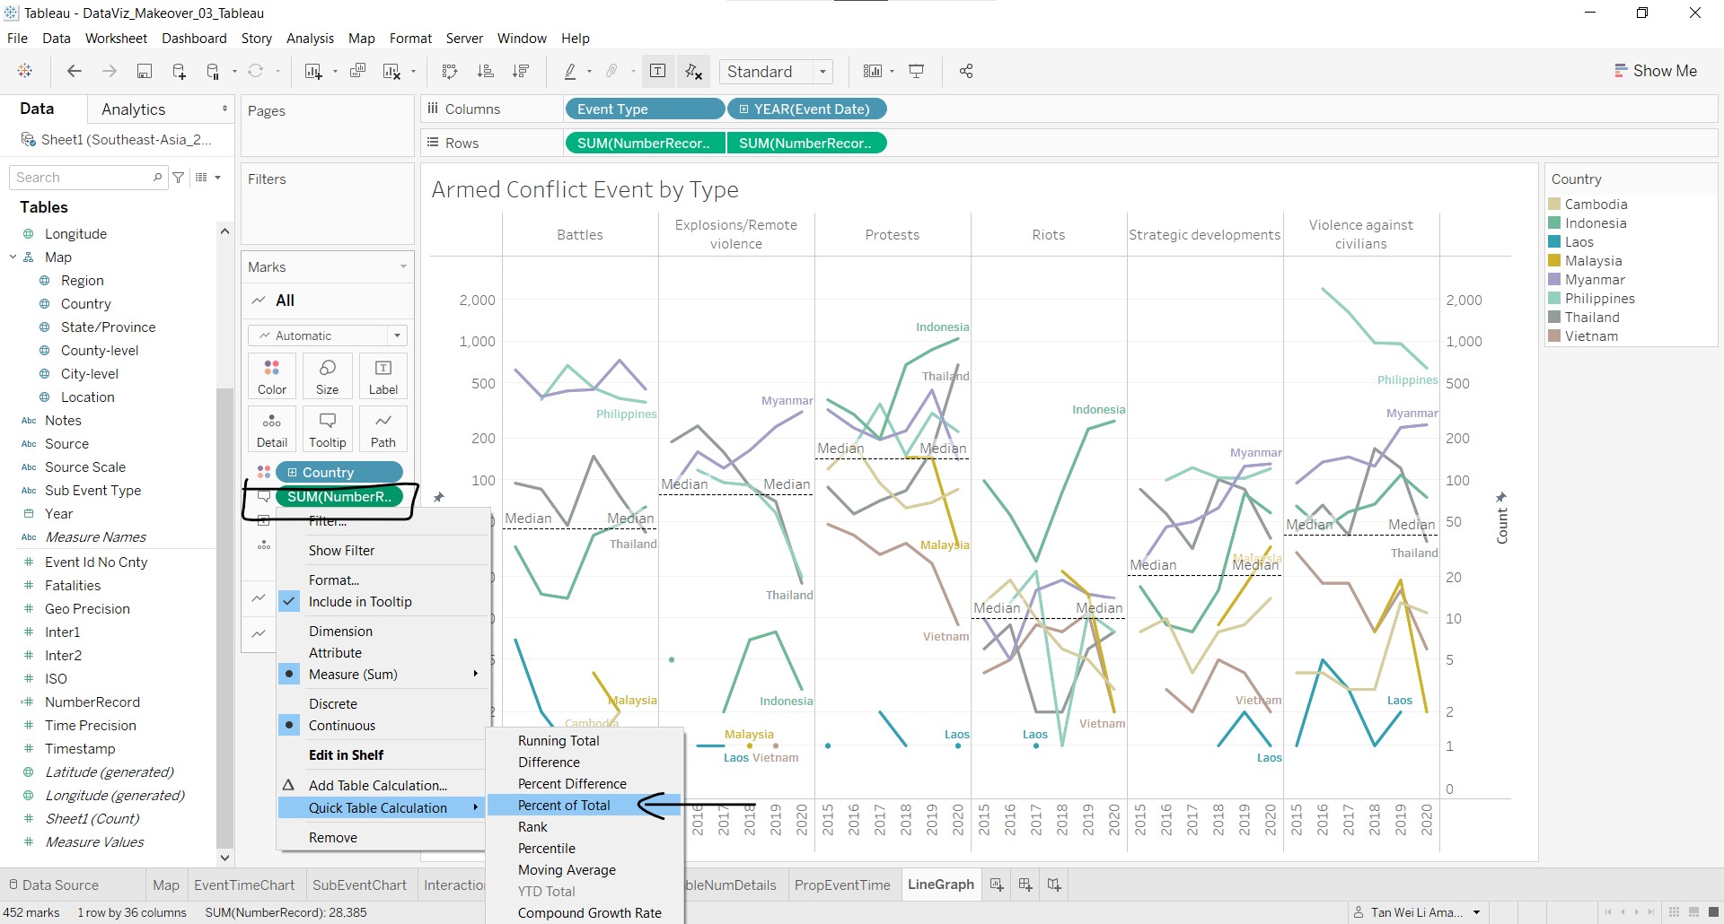Click the Search fields input box
This screenshot has height=924, width=1724.
pos(83,178)
